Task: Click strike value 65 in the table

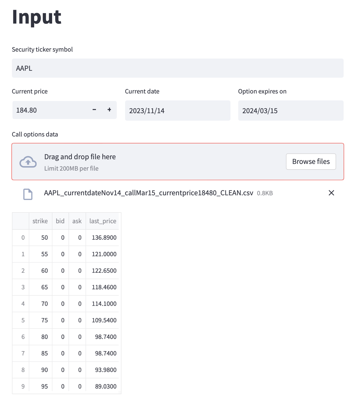Action: point(40,287)
